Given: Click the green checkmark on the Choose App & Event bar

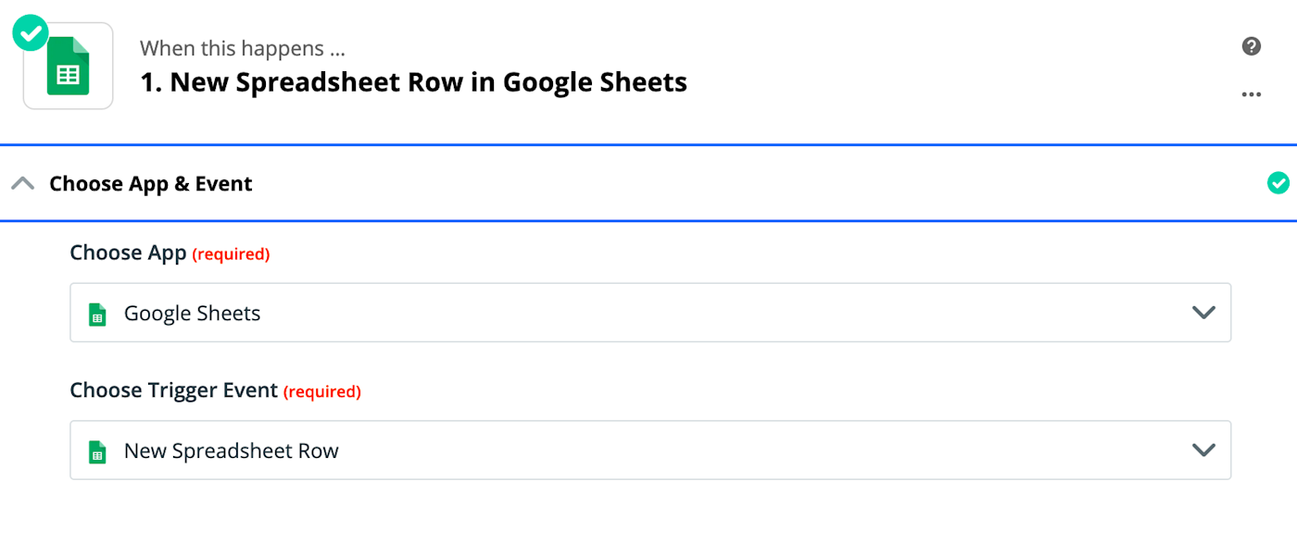Looking at the screenshot, I should (x=1278, y=182).
